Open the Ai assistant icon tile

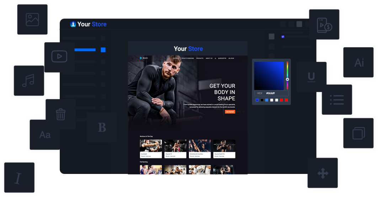(x=359, y=63)
